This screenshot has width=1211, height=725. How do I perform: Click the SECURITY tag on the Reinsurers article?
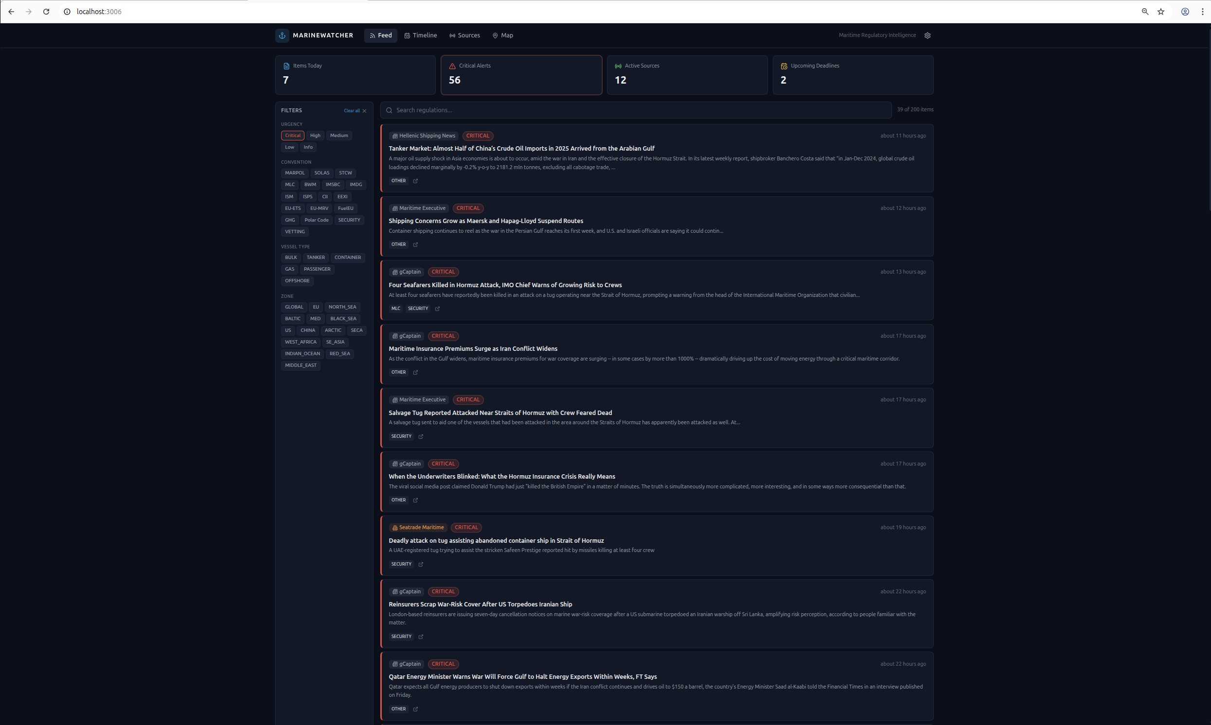pos(401,636)
